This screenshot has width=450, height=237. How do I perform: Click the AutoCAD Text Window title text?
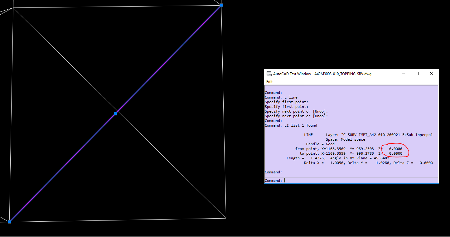coord(322,74)
